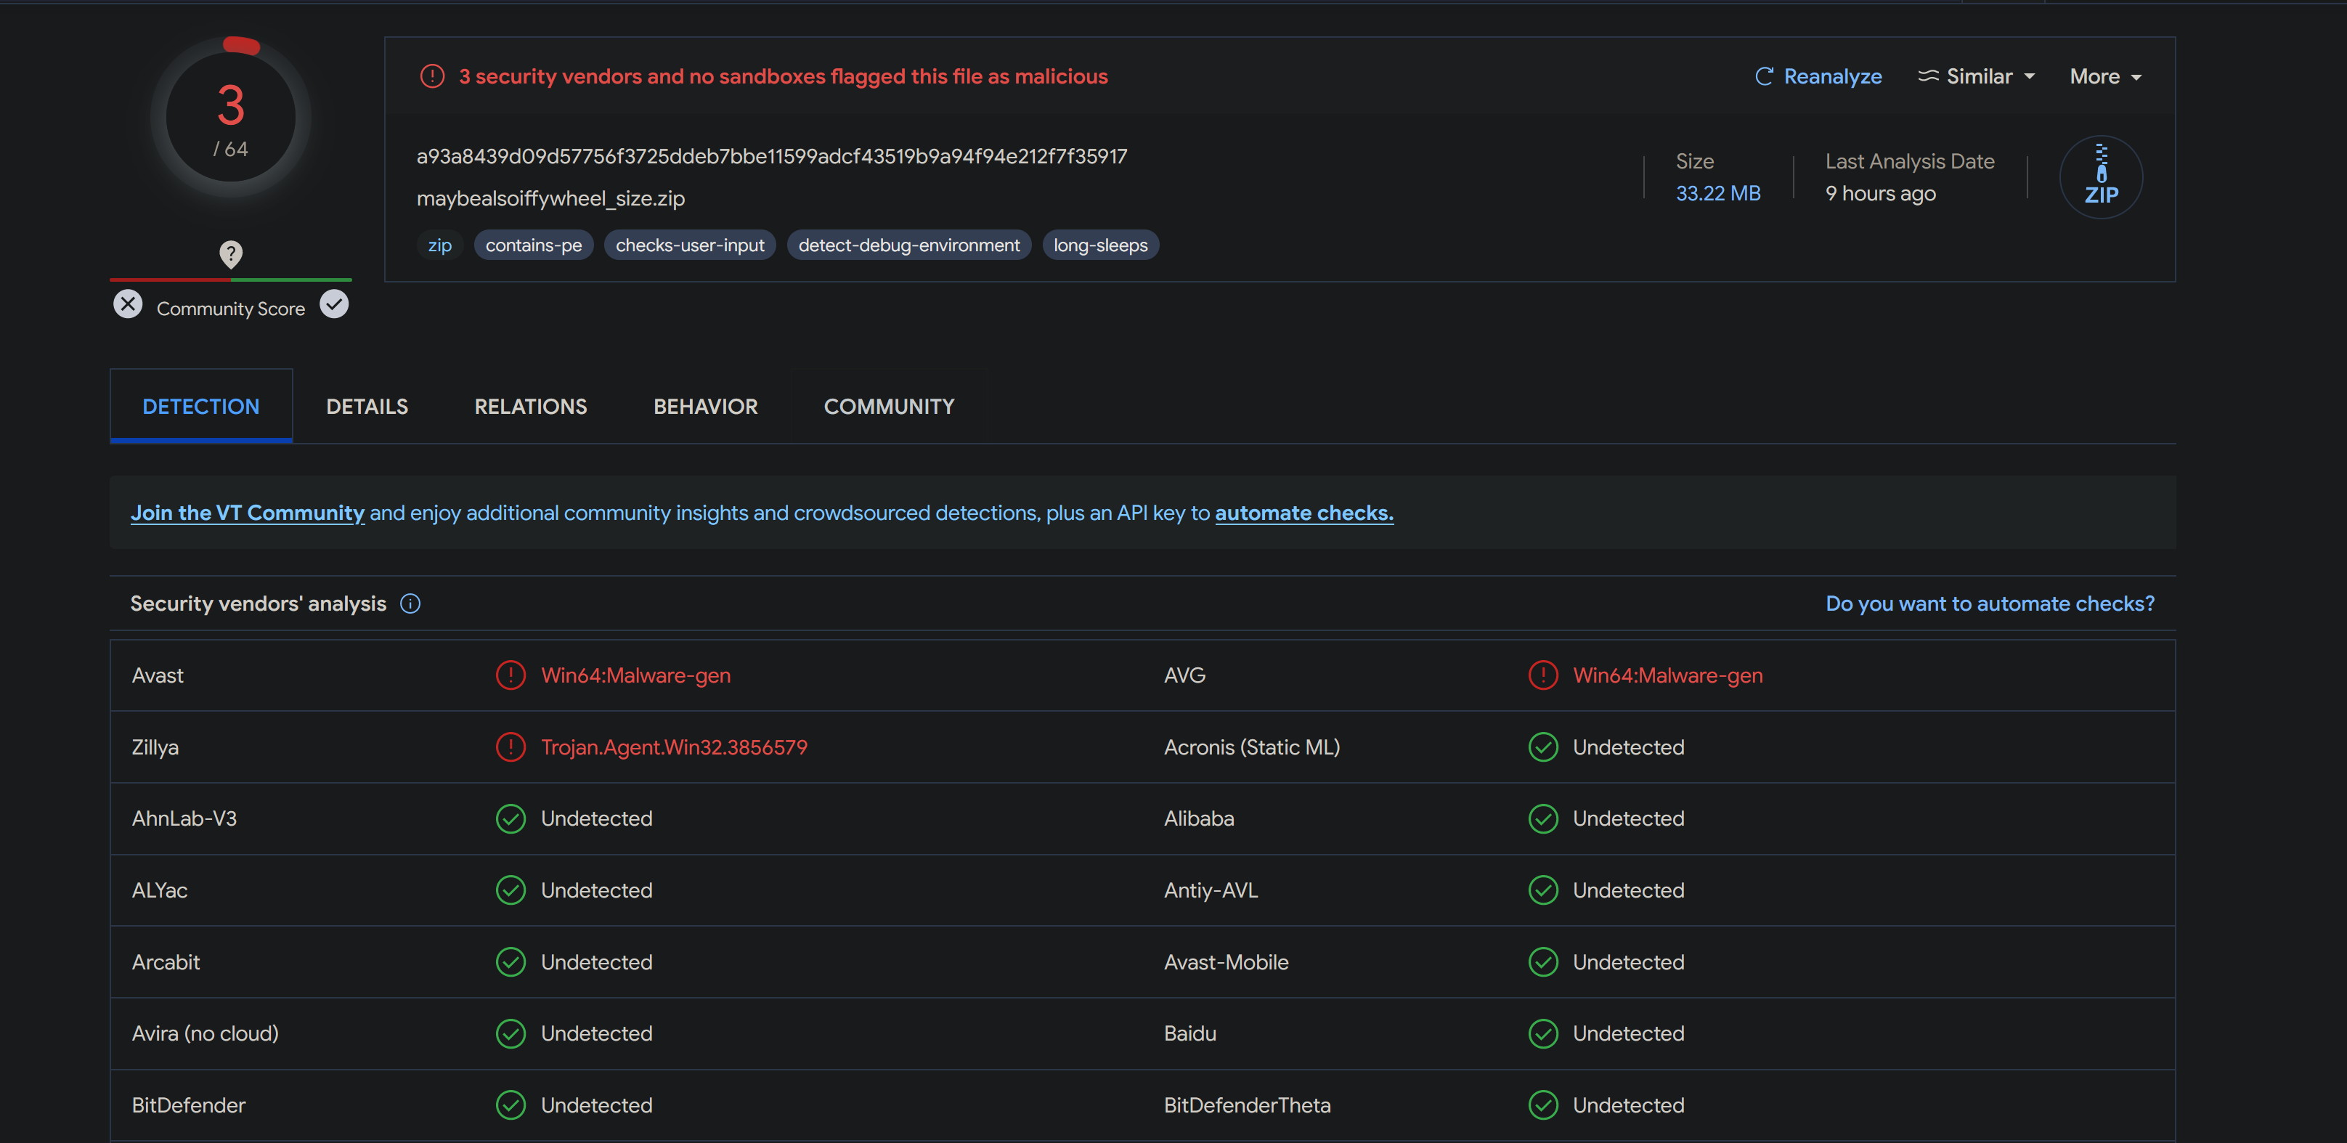
Task: Expand the More dropdown menu
Action: tap(2104, 76)
